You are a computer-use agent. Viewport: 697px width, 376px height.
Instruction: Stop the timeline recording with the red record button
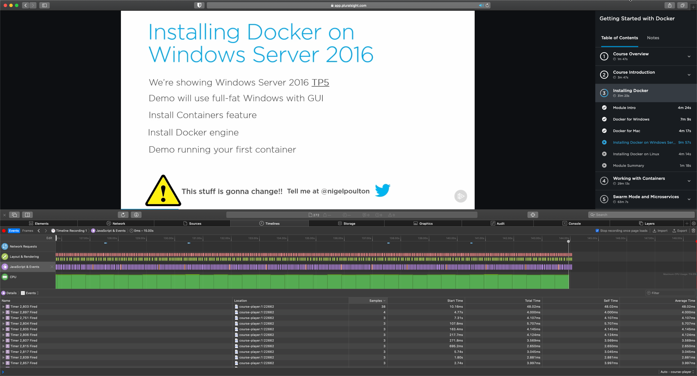click(x=4, y=231)
